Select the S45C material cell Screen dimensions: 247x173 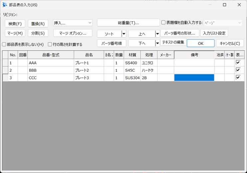(132, 70)
